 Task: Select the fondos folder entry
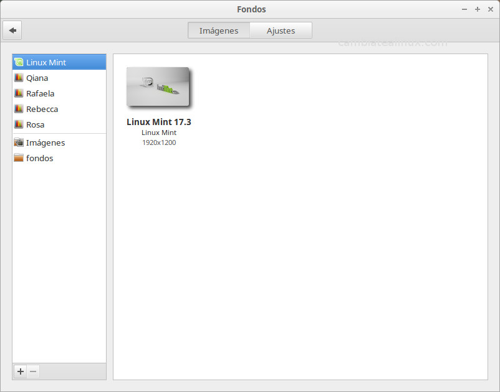59,158
